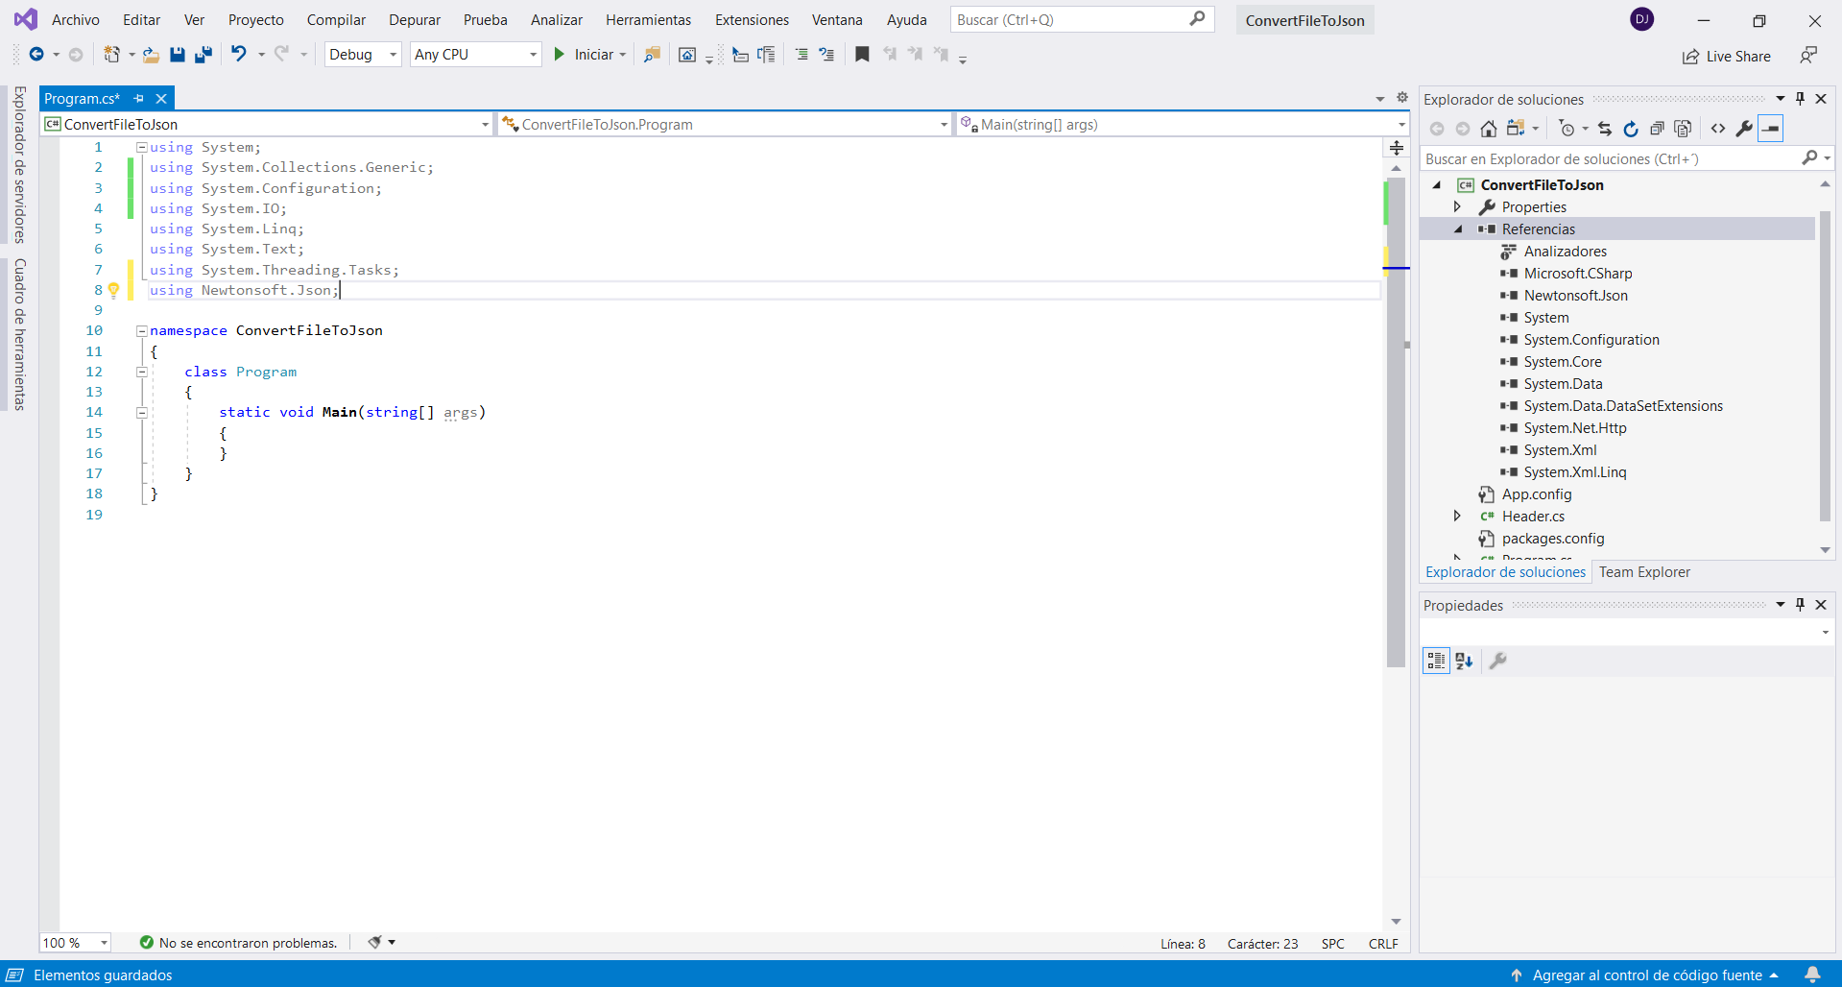Click the Undo arrow in the toolbar
Viewport: 1842px width, 987px height.
click(238, 55)
